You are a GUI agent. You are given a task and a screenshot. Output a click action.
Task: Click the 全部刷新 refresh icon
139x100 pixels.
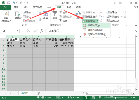[17, 14]
